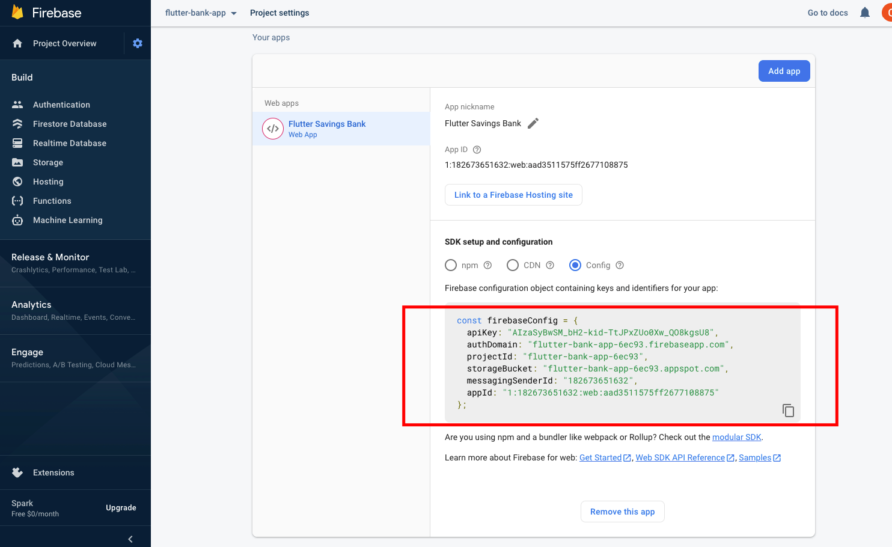Click the Extensions icon in sidebar
This screenshot has width=892, height=547.
coord(17,472)
